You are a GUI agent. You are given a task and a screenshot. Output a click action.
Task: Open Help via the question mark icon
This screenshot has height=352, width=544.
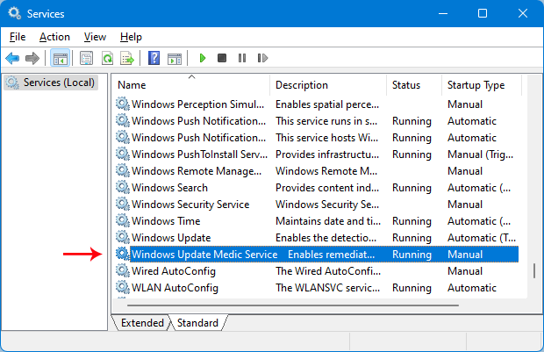[x=154, y=58]
